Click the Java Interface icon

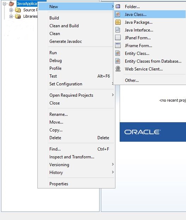118,30
